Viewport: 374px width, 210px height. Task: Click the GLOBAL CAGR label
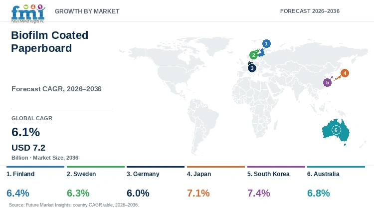(x=32, y=118)
